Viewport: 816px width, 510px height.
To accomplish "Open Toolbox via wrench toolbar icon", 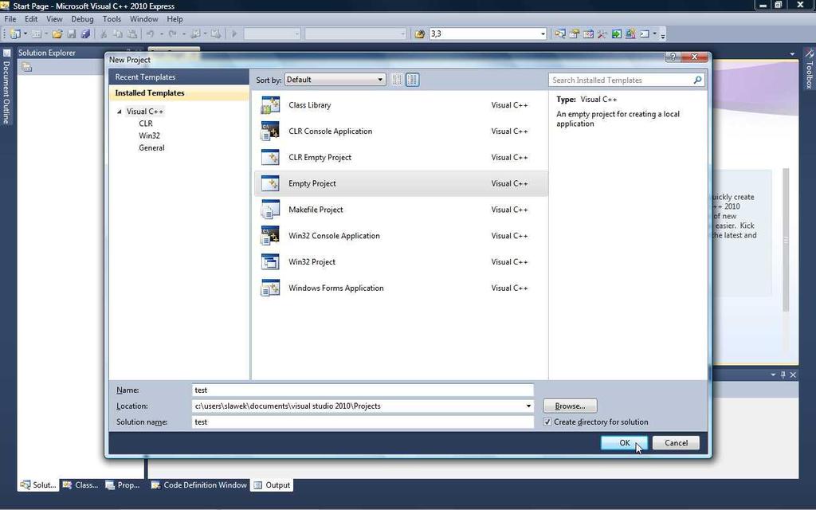I will [602, 33].
